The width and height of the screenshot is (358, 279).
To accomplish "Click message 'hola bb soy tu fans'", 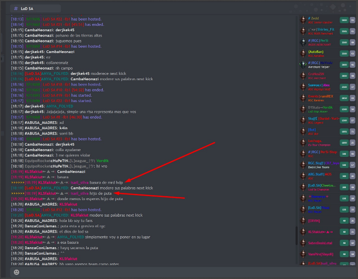I will 76,221.
